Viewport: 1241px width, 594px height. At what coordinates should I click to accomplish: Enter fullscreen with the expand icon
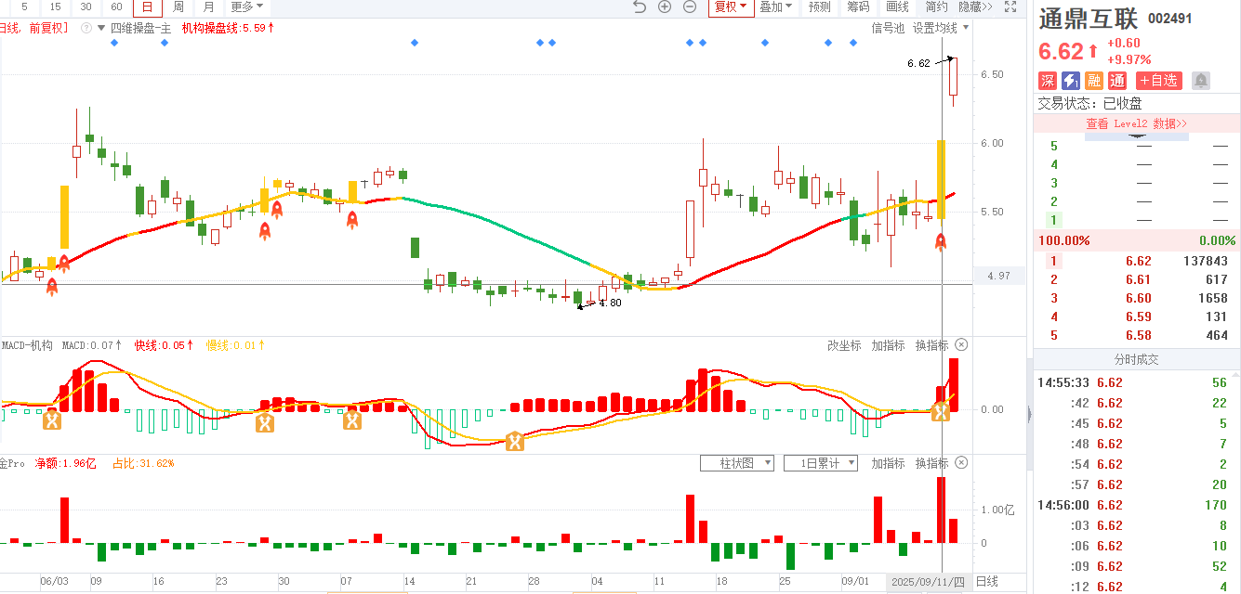[x=1010, y=6]
